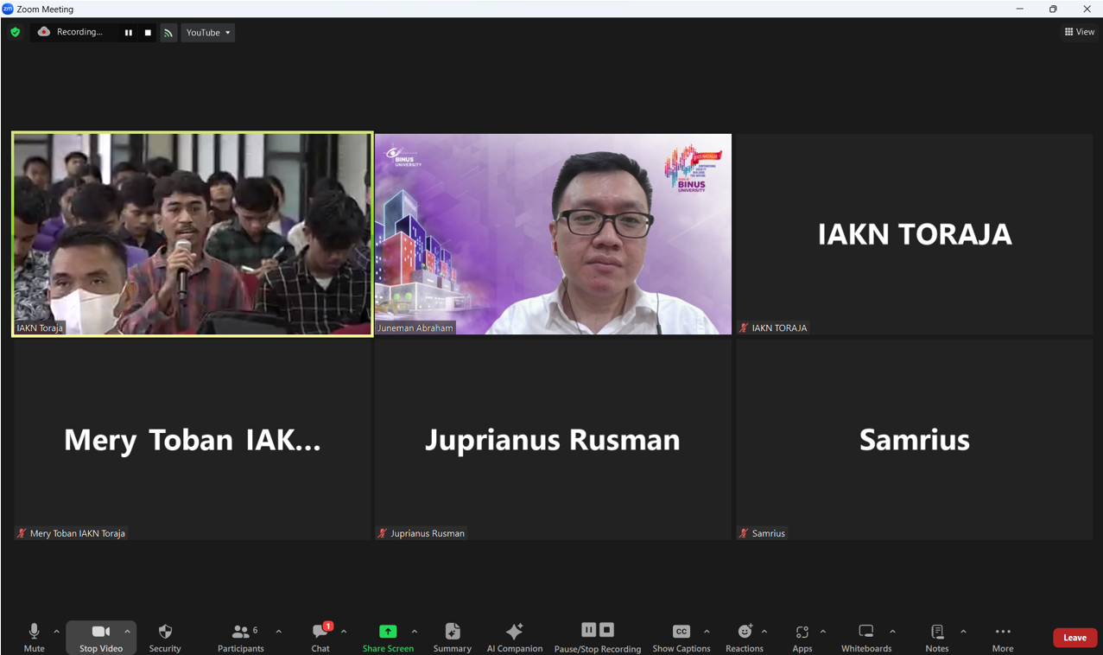Open Reactions picker

coord(745,638)
